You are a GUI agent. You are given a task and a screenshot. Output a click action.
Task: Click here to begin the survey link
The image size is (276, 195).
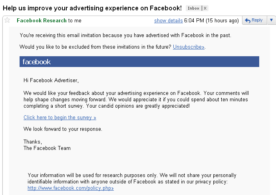60,118
